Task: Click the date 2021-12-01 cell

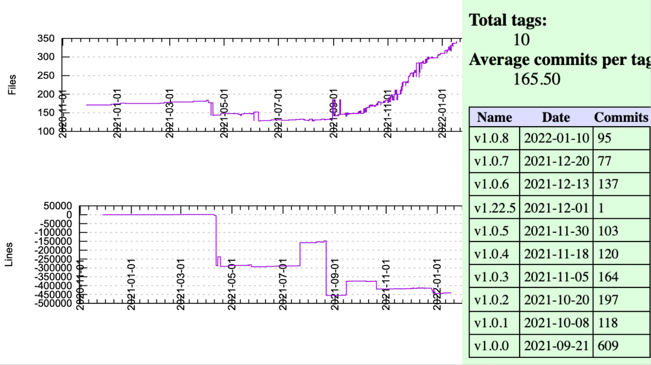Action: [x=556, y=208]
